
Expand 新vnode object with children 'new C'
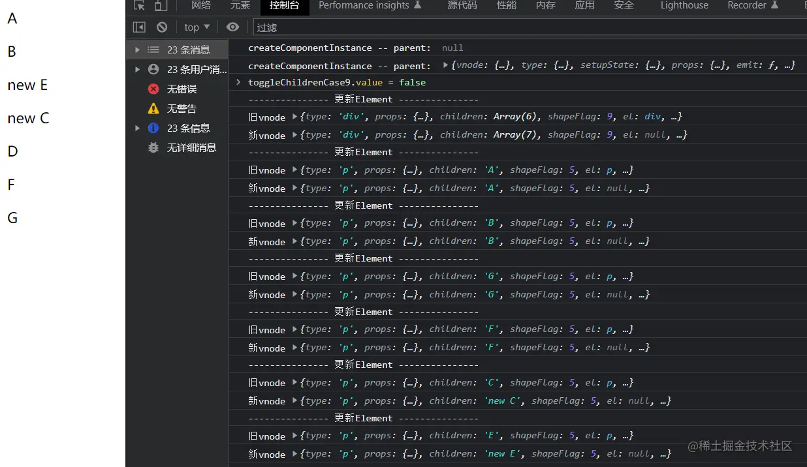click(x=295, y=400)
